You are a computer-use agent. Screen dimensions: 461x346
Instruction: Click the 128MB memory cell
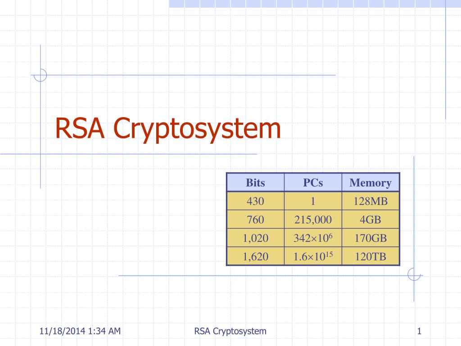point(371,201)
